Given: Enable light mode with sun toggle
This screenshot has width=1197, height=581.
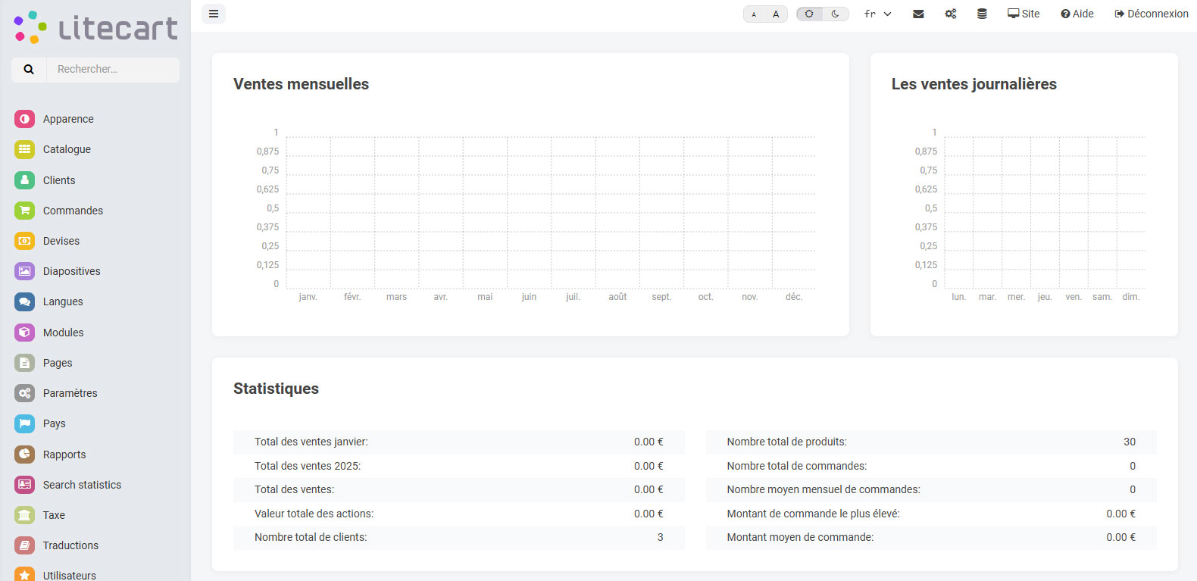Looking at the screenshot, I should 809,14.
